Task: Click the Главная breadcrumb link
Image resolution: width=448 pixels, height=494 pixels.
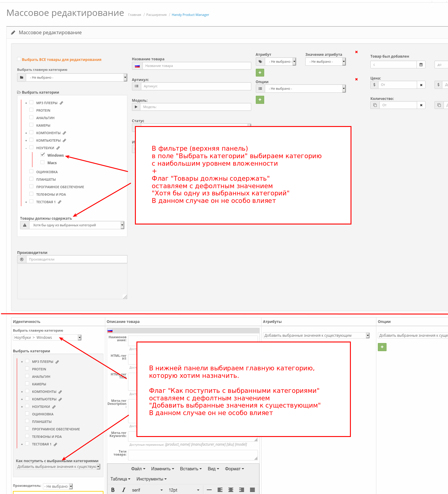Action: 134,15
